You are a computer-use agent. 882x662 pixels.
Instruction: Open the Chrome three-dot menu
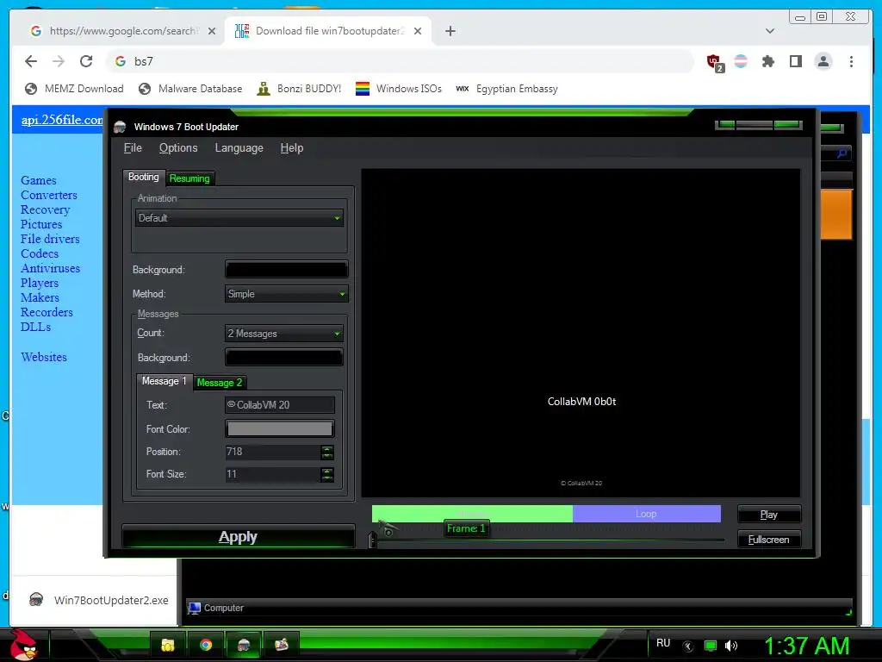click(x=851, y=61)
